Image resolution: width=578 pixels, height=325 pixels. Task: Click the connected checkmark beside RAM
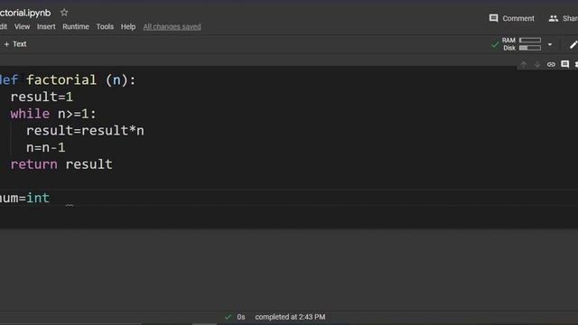tap(495, 45)
